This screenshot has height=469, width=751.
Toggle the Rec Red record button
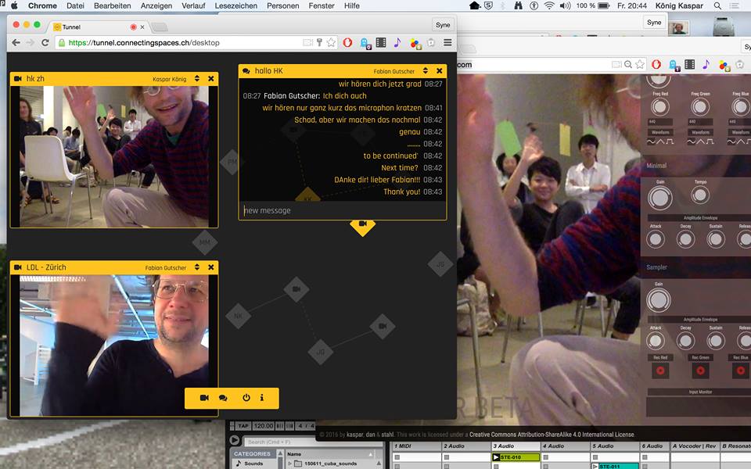coord(660,371)
